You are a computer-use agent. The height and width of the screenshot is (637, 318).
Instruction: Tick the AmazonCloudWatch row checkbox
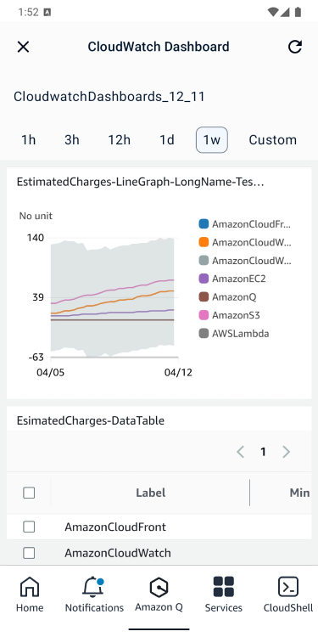(x=29, y=553)
